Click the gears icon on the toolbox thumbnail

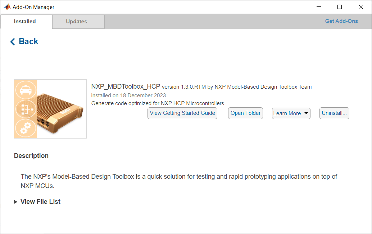pos(26,128)
